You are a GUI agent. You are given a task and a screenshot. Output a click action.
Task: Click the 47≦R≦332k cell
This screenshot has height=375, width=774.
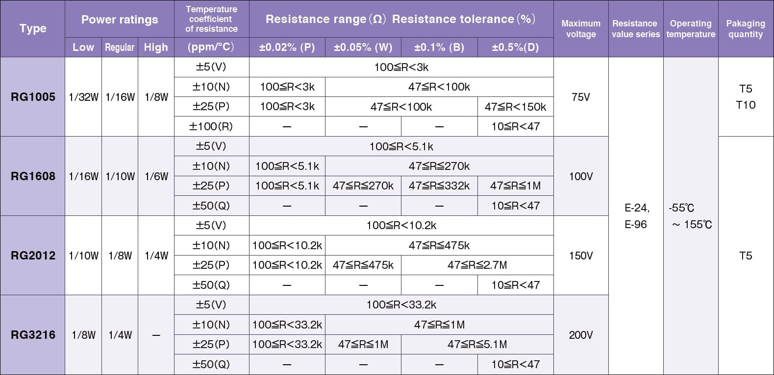(x=439, y=186)
